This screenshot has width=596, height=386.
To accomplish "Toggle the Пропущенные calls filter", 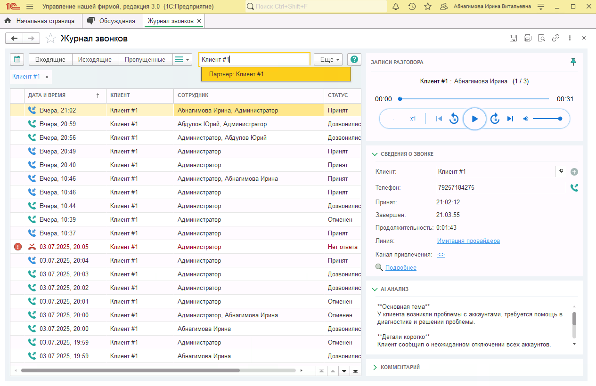I will click(x=145, y=59).
